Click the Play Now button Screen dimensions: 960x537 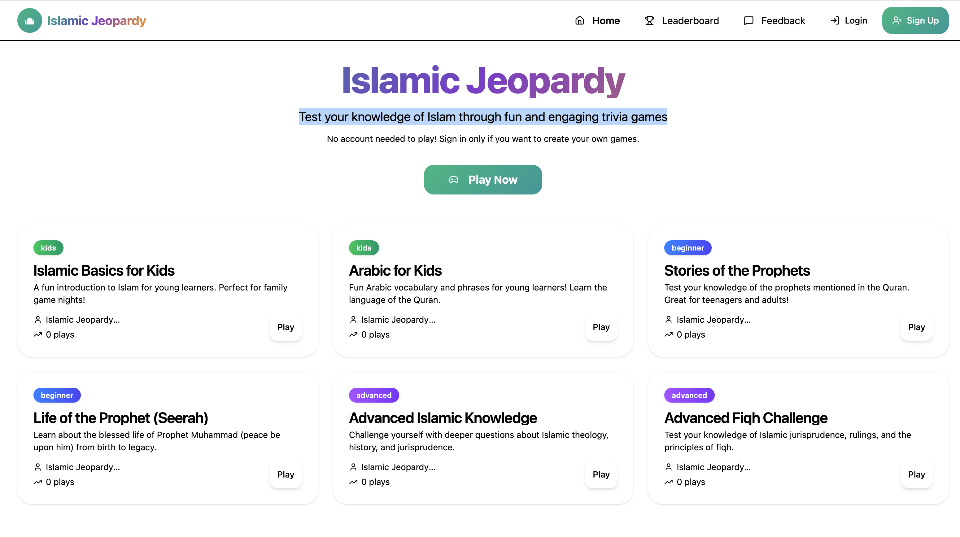(x=482, y=179)
